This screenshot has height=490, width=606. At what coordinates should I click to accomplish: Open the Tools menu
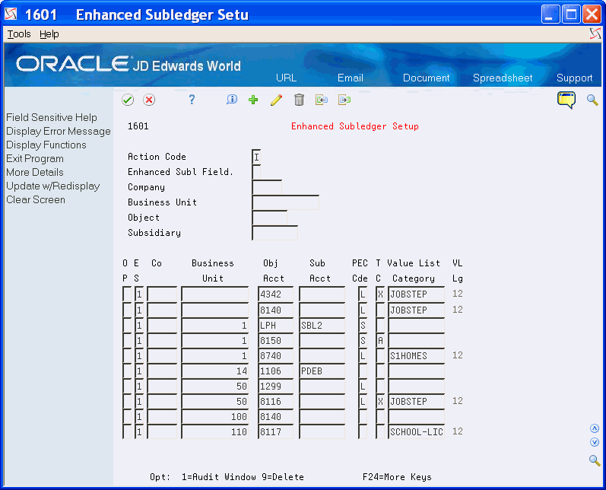coord(19,34)
